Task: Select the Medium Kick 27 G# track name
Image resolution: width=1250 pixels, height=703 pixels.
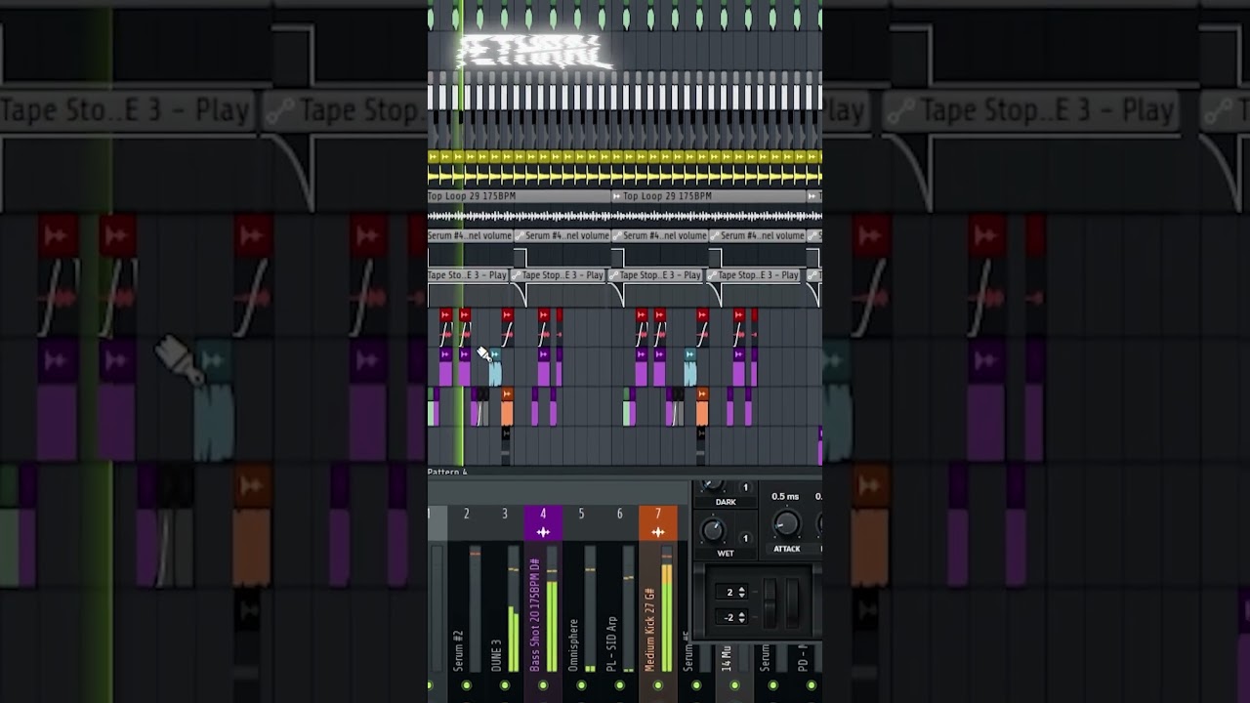Action: pyautogui.click(x=650, y=630)
